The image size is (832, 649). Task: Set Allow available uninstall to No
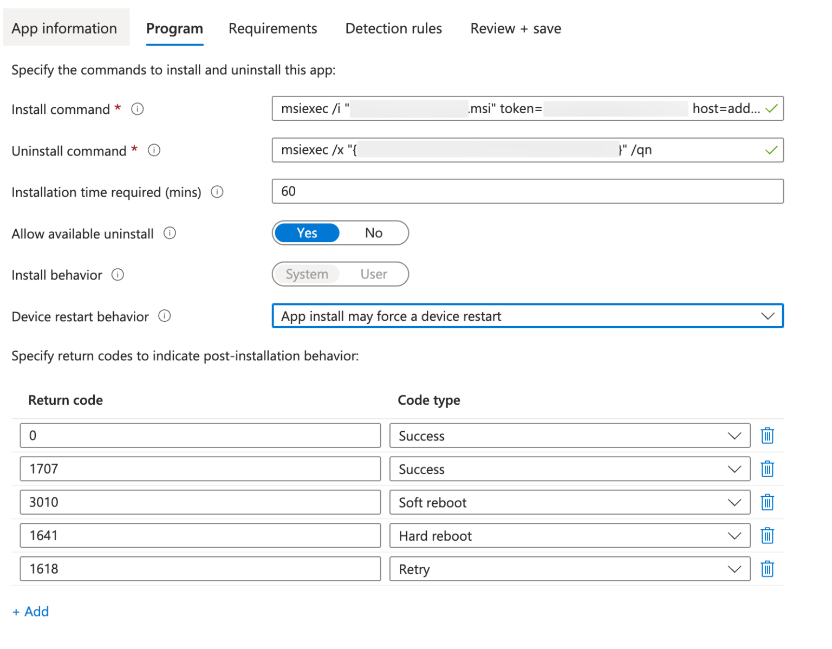pos(374,233)
